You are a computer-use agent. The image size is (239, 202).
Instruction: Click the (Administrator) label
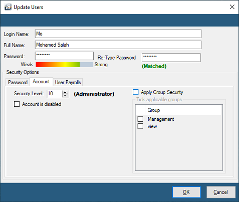(94, 94)
